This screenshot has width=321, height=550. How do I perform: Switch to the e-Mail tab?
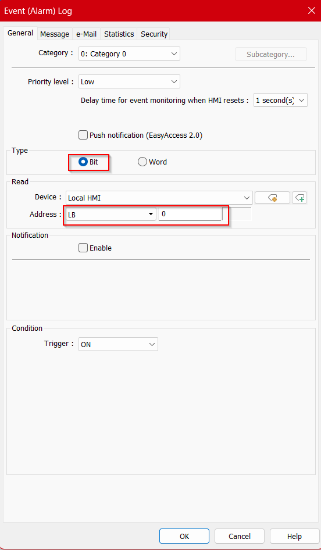(x=86, y=34)
